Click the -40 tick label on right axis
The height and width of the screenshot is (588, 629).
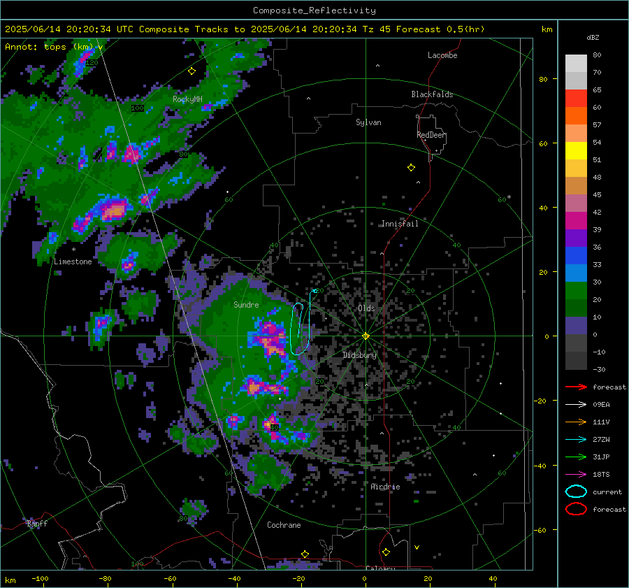click(x=541, y=466)
